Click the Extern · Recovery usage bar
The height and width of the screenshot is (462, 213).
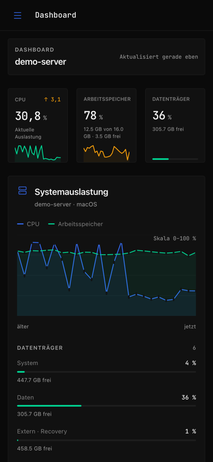tap(106, 440)
